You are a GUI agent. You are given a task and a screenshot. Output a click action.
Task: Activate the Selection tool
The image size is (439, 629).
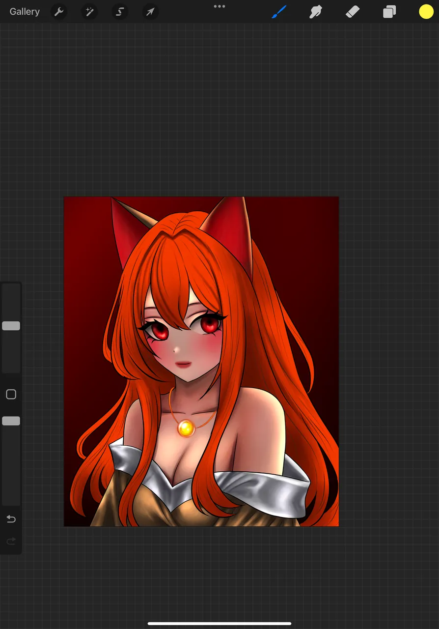(x=120, y=12)
